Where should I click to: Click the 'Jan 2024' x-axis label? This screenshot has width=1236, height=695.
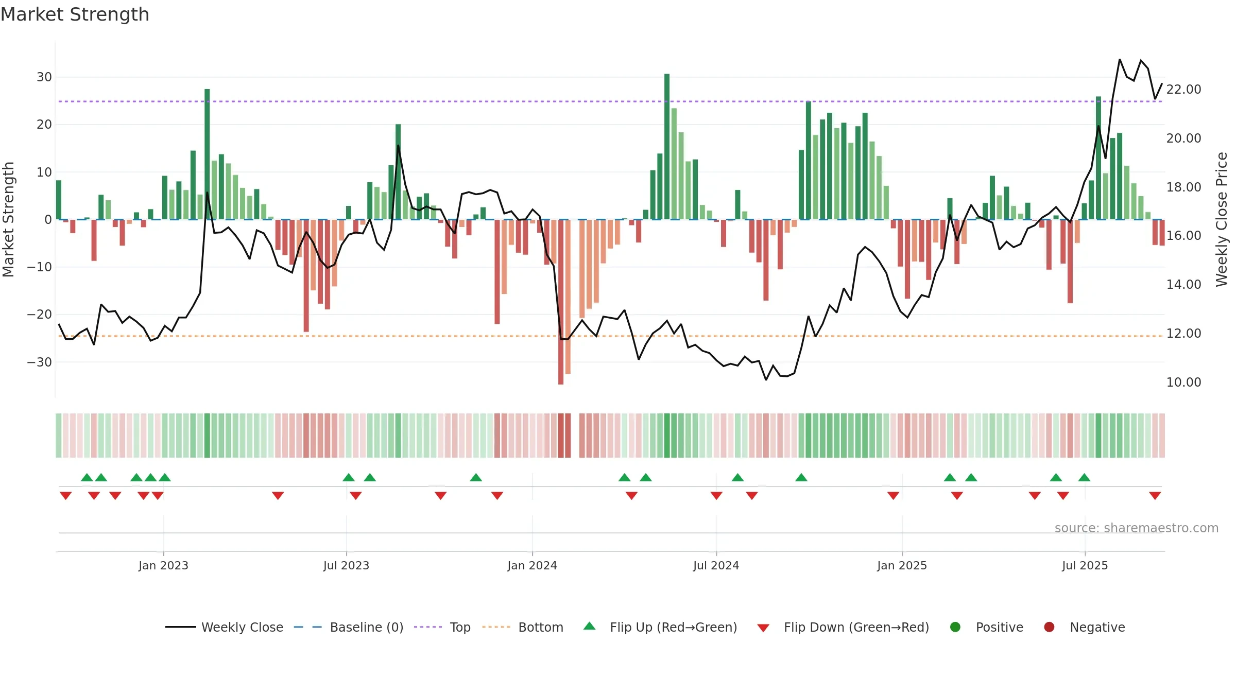pyautogui.click(x=532, y=565)
